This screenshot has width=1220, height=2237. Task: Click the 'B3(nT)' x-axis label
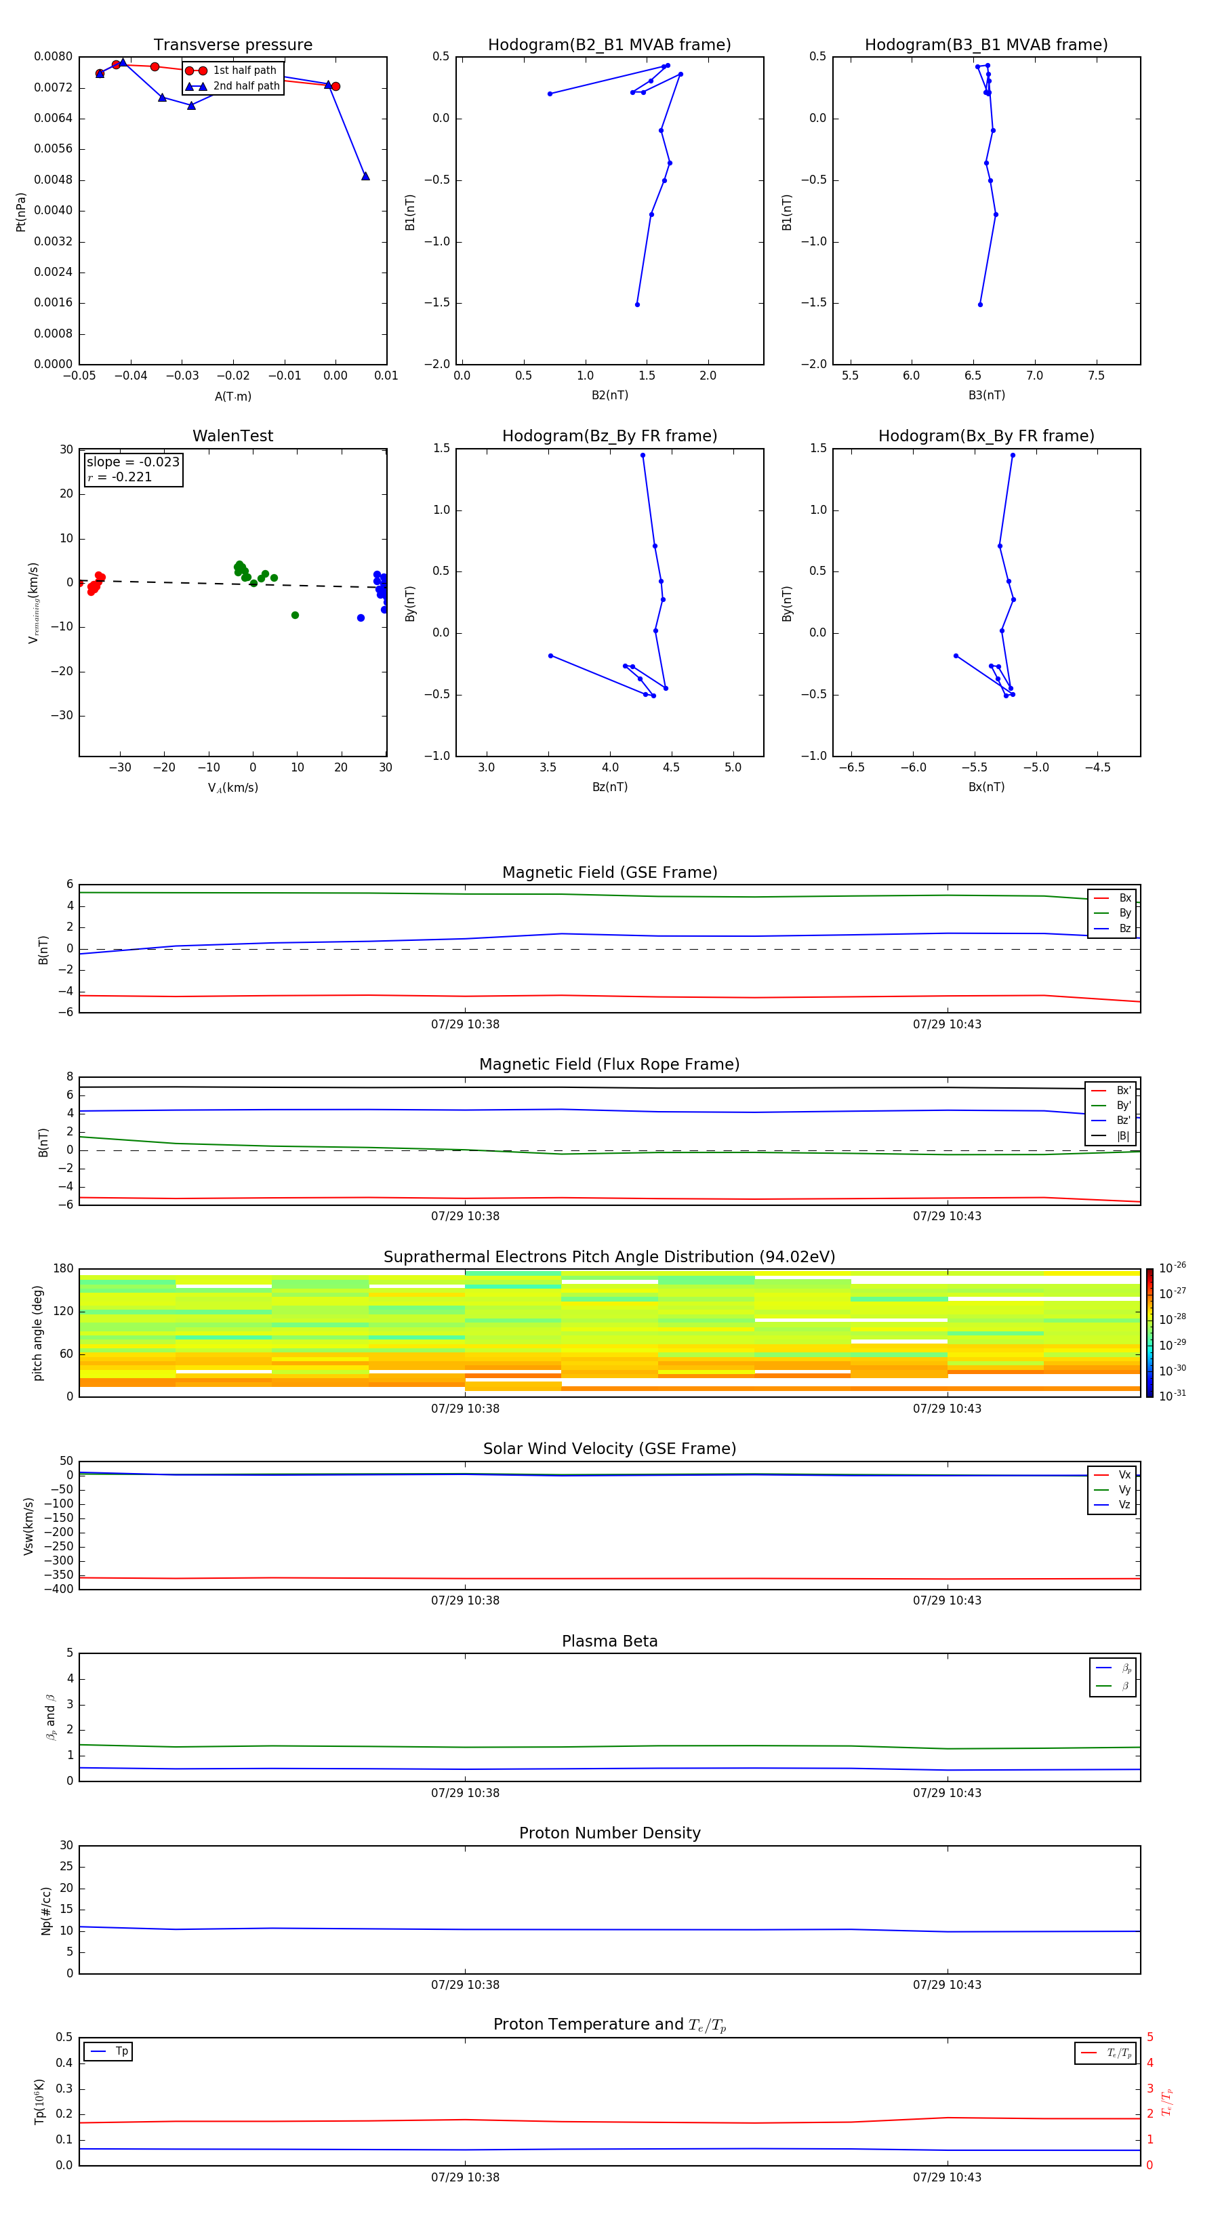pyautogui.click(x=986, y=395)
